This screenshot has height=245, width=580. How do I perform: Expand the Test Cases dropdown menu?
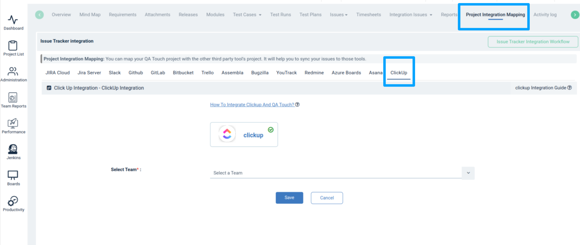[247, 15]
